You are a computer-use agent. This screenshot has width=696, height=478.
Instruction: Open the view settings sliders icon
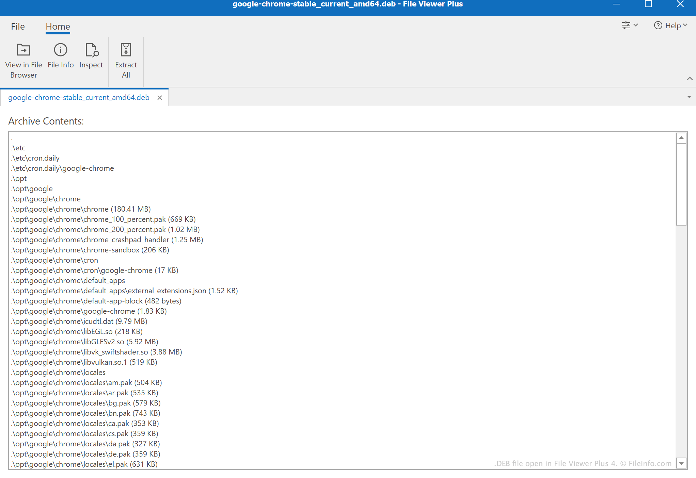click(627, 25)
